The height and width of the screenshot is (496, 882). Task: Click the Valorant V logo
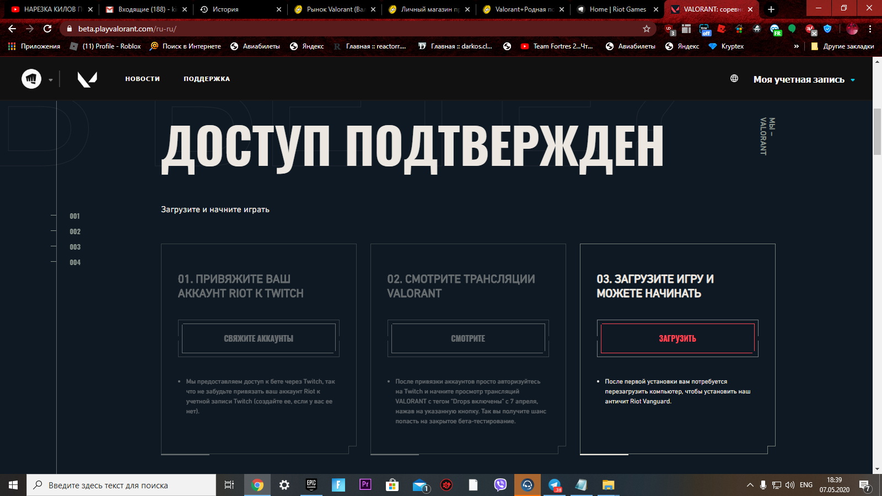[x=87, y=79]
